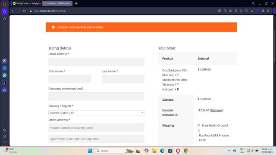
Task: Click the Coupon code applied successfully notice
Action: coord(141,27)
